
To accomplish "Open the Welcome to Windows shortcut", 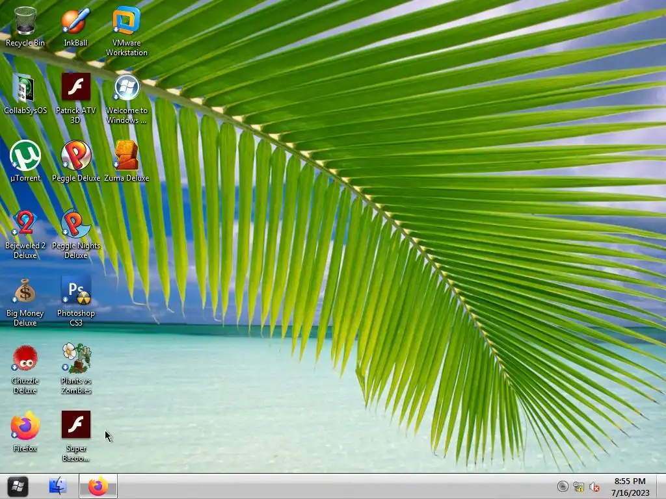I will click(x=127, y=99).
